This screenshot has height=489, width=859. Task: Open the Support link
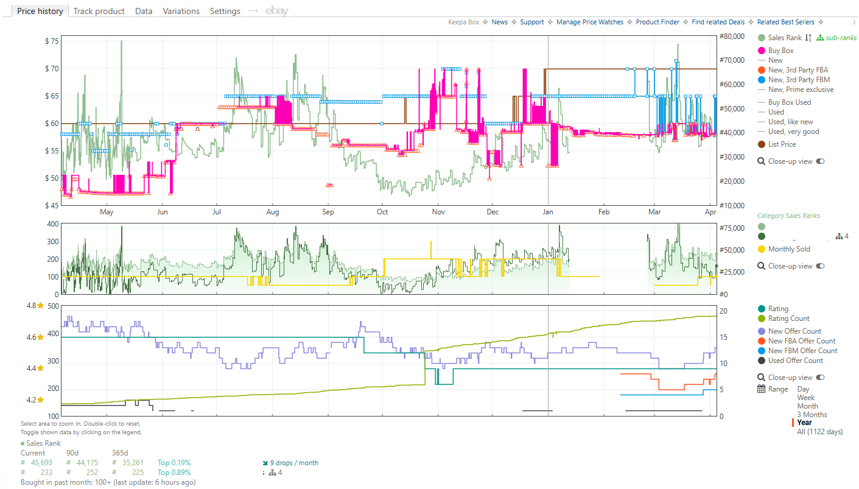point(532,22)
